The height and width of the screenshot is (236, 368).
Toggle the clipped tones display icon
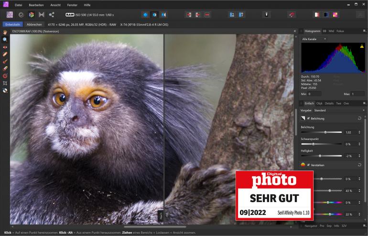tap(335, 15)
